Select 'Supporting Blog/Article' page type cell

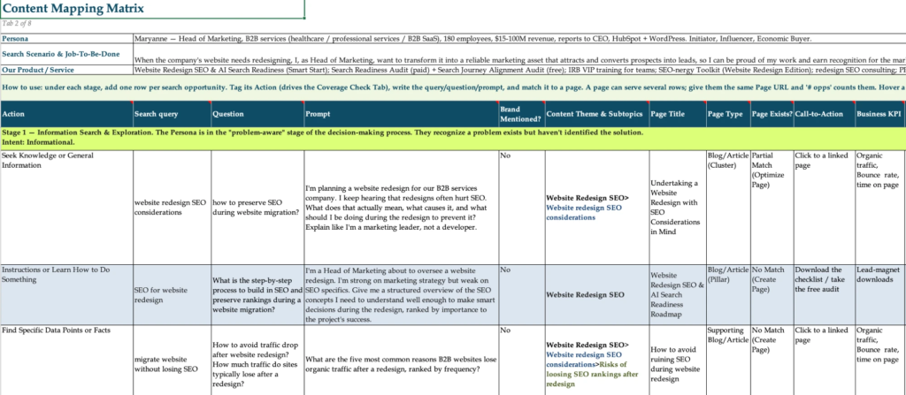(728, 360)
